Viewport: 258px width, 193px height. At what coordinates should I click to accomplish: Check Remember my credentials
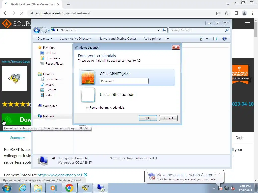click(87, 108)
